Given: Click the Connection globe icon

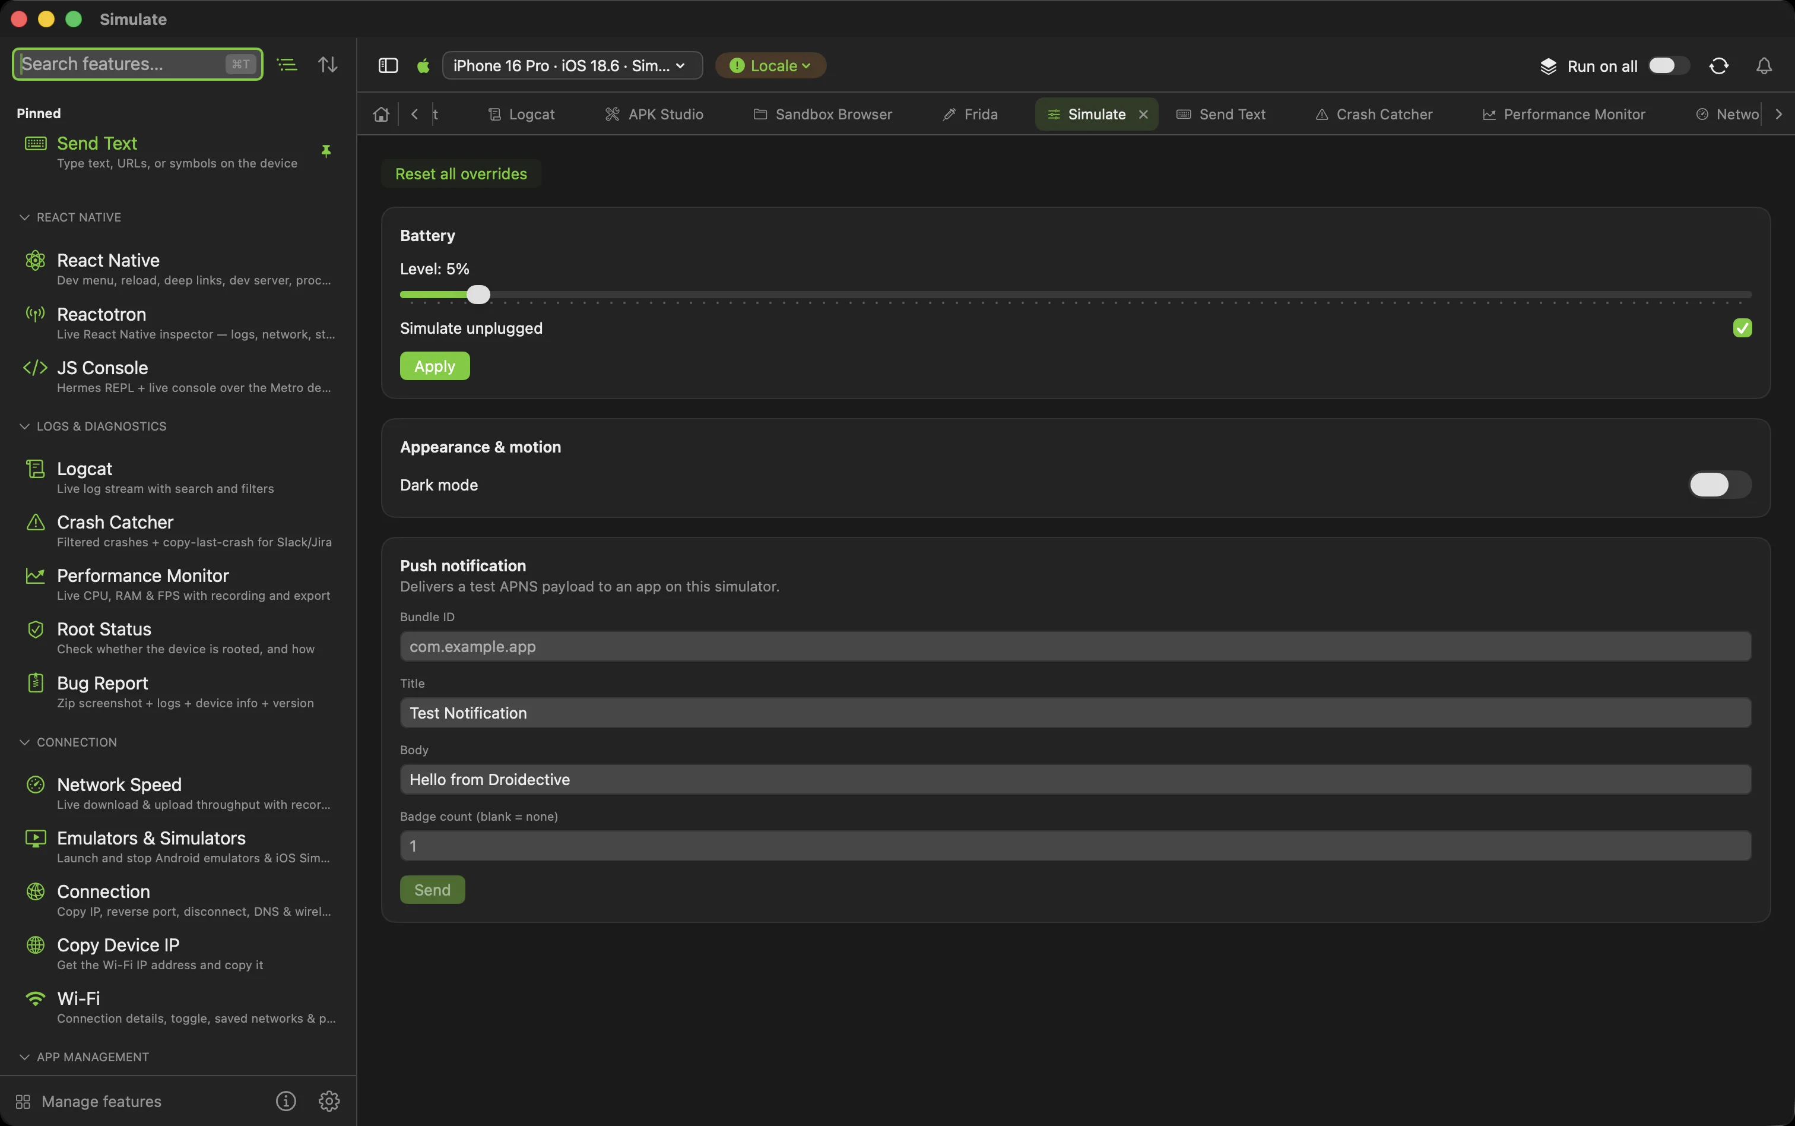Looking at the screenshot, I should tap(35, 891).
